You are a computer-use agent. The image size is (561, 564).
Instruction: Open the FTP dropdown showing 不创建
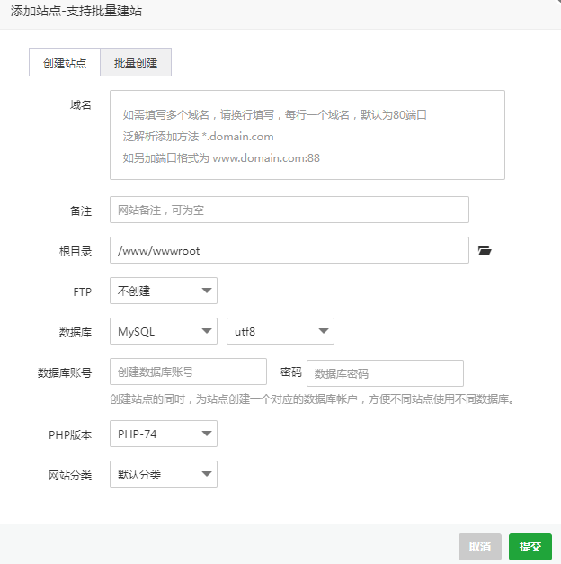click(x=164, y=291)
